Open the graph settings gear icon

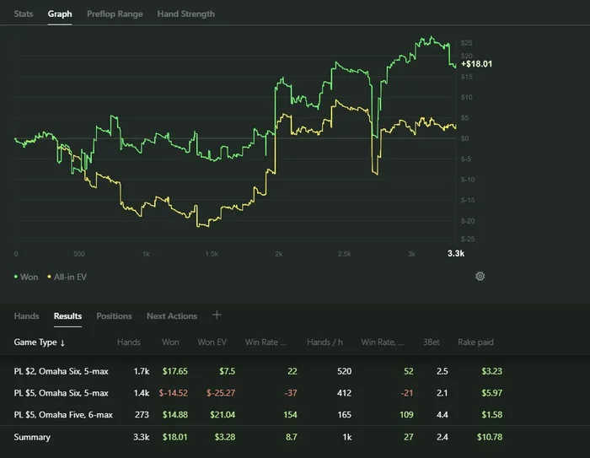pyautogui.click(x=480, y=276)
